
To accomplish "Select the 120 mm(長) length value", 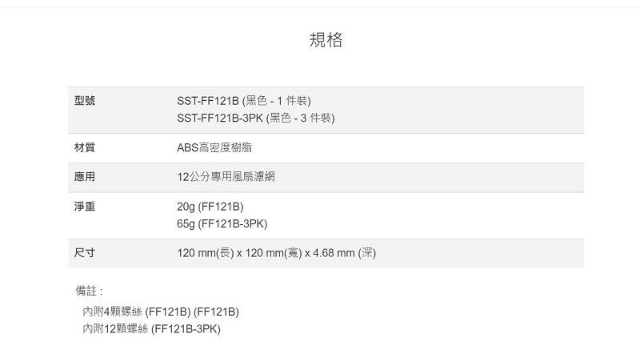I will click(x=206, y=253).
